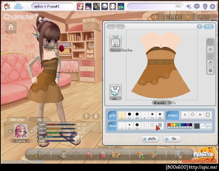The image size is (219, 171).
Task: Click the undo left arrow in editor
Action: point(111,27)
